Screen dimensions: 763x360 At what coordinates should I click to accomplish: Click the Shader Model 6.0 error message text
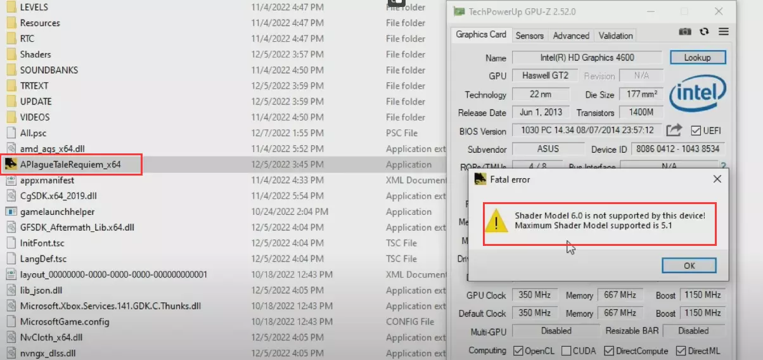(x=610, y=221)
